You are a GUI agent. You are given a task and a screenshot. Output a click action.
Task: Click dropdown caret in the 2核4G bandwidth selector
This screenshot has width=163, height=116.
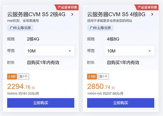70,51
